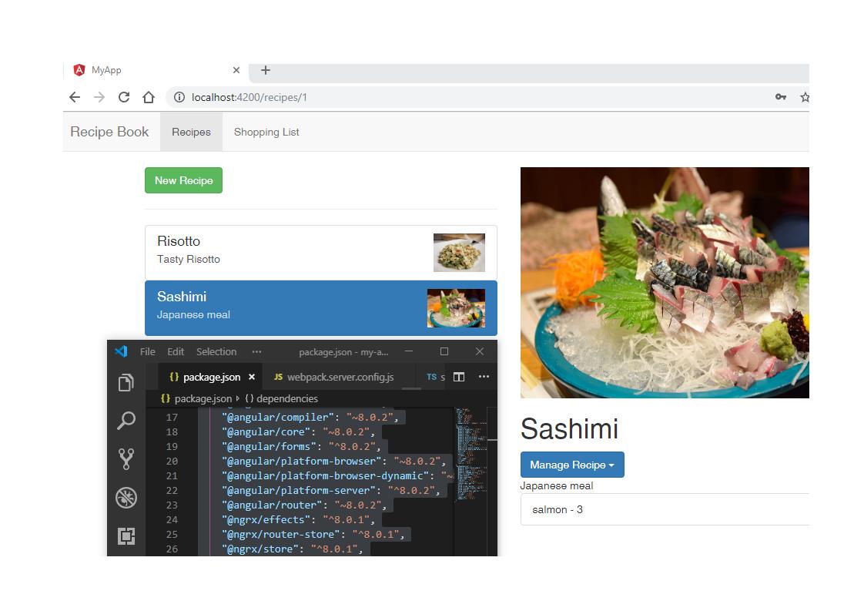This screenshot has width=864, height=611.
Task: Select the Risotto recipe item
Action: tap(320, 252)
